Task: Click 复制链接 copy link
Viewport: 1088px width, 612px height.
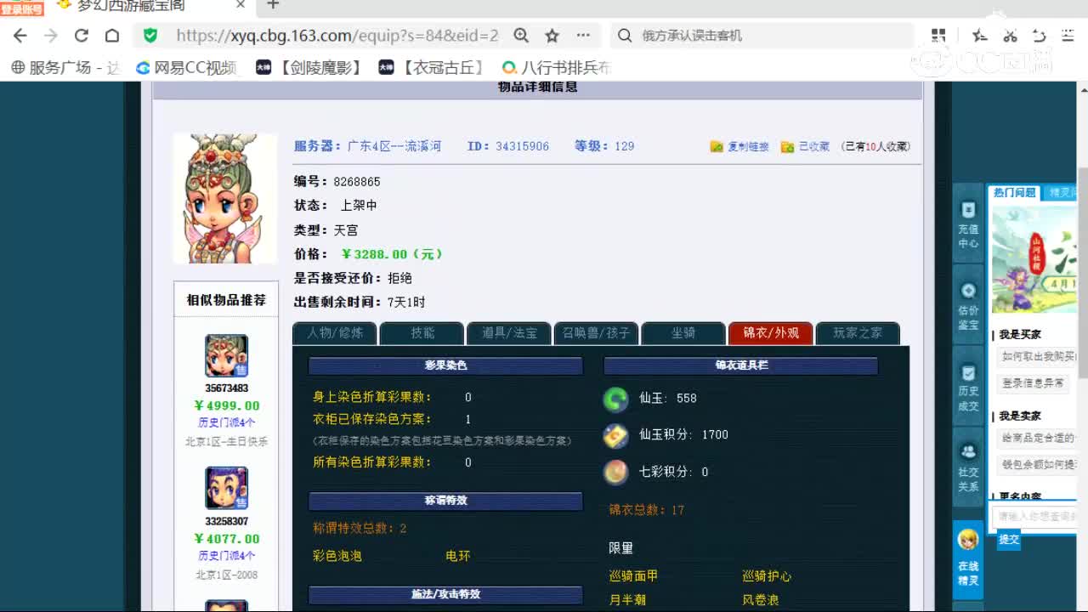Action: [x=739, y=146]
